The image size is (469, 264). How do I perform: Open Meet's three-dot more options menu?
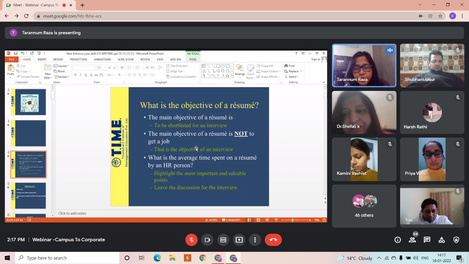coord(255,240)
